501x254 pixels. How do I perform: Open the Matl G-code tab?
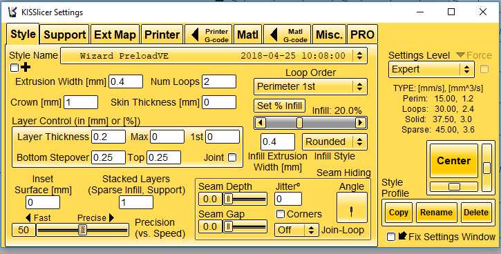[x=287, y=35]
